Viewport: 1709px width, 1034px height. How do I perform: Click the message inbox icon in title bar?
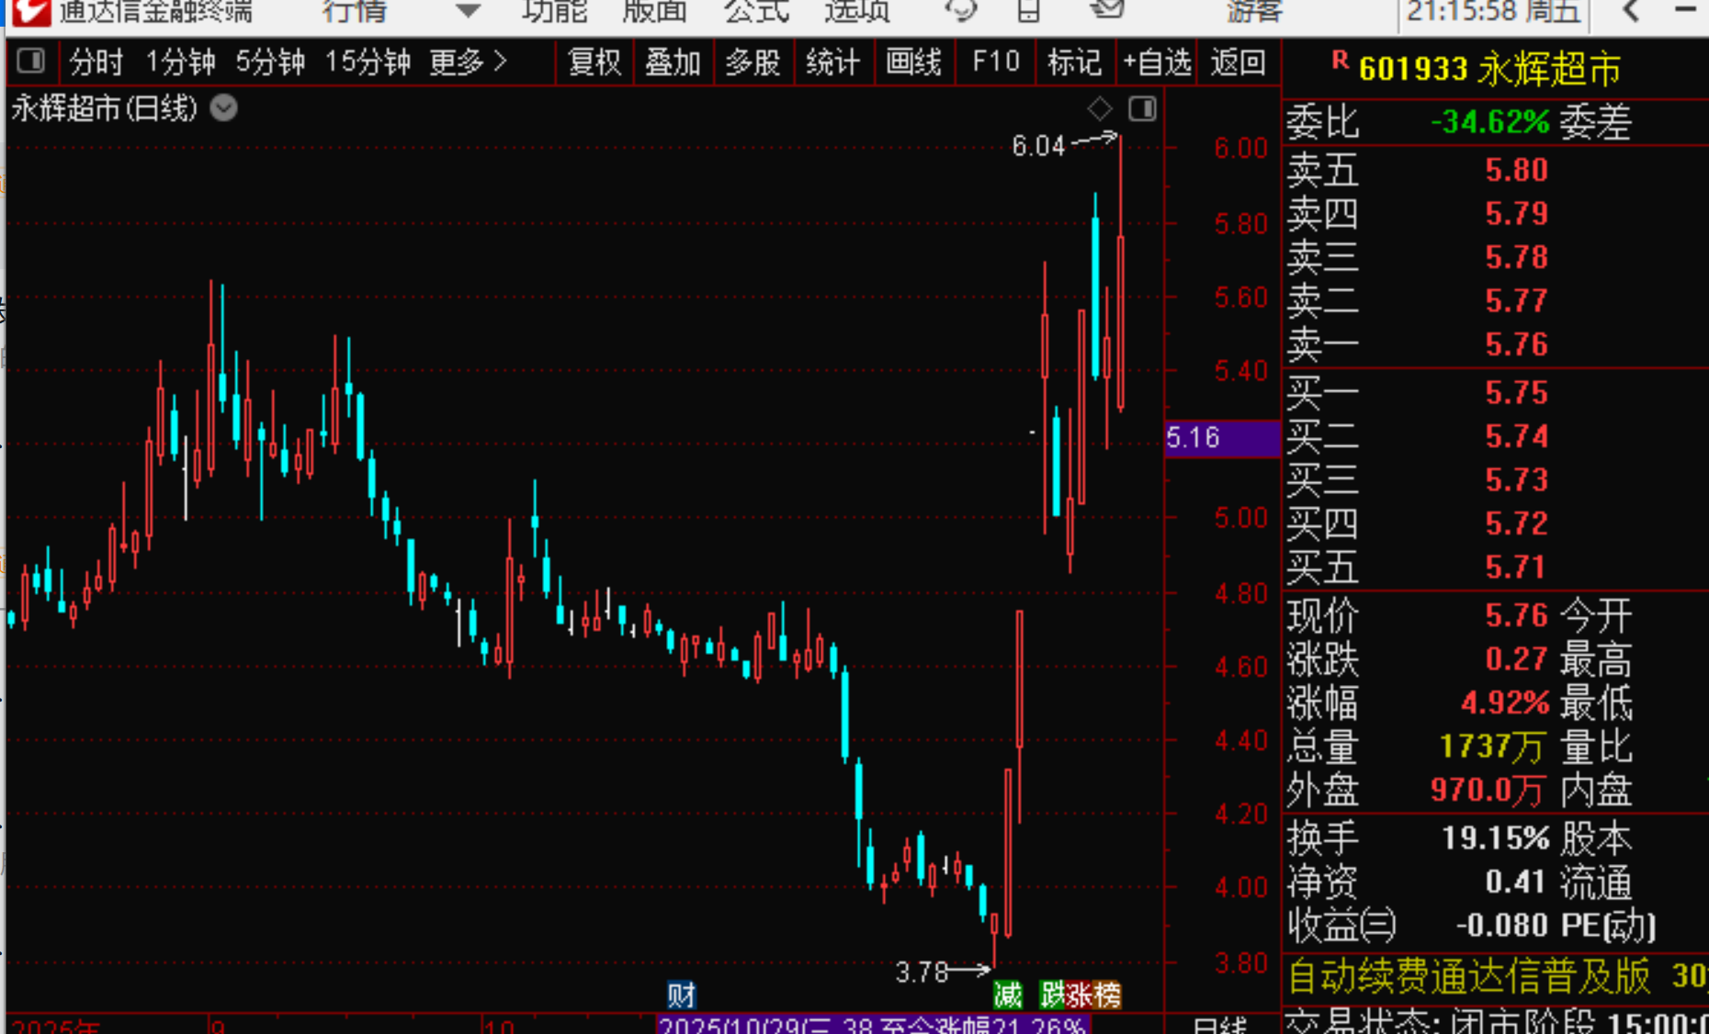tap(1107, 11)
